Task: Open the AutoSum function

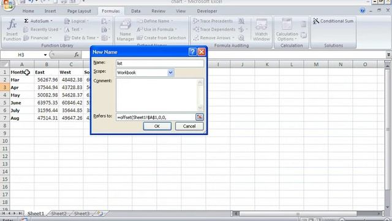Action: tap(38, 21)
